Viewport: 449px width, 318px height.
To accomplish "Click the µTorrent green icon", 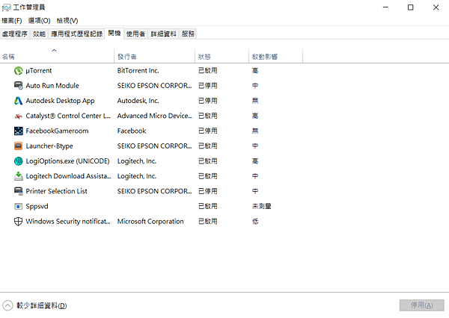I will pos(18,71).
